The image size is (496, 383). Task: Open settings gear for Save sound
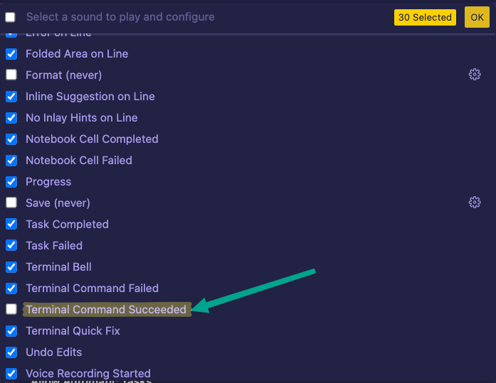[x=475, y=203]
